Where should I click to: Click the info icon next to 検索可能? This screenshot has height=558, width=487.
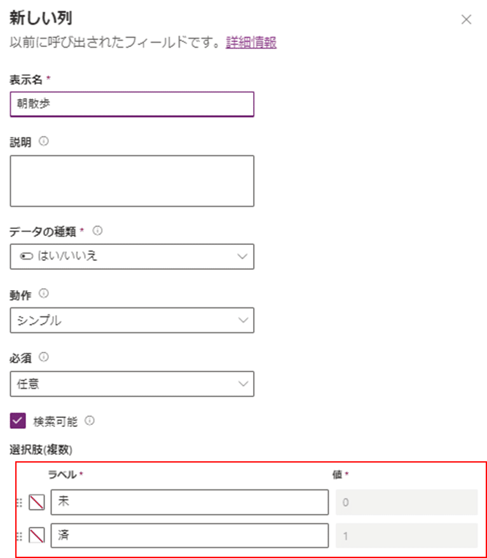point(90,421)
